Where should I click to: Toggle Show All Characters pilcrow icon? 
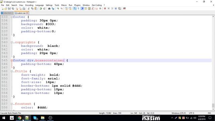pos(78,8)
